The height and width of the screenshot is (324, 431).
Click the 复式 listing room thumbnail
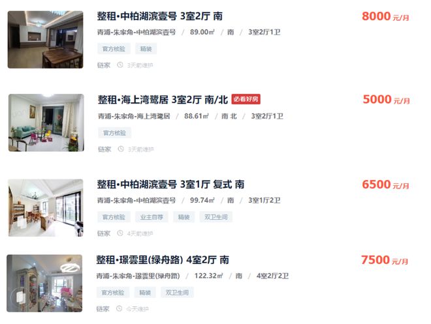coord(46,208)
